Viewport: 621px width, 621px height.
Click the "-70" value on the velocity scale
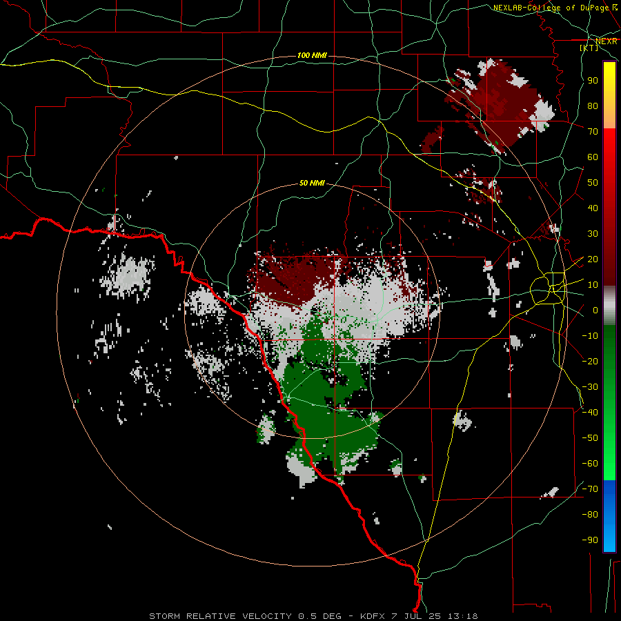point(590,489)
